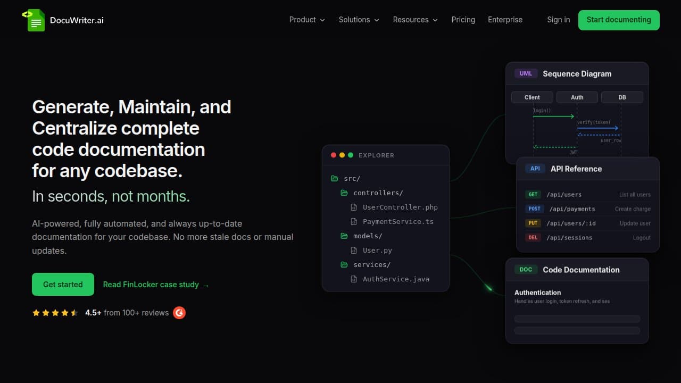This screenshot has height=383, width=681.
Task: Click the verify(token) label in Sequence Diagram
Action: (x=594, y=122)
